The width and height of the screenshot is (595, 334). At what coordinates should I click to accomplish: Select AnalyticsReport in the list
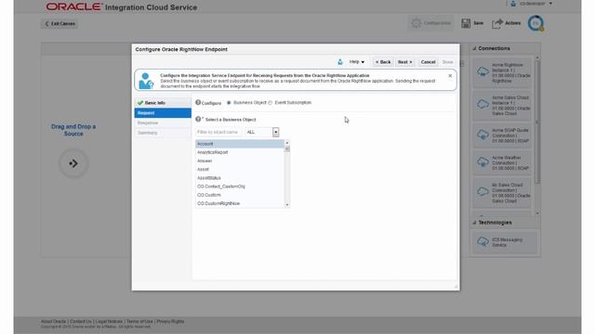pos(240,152)
